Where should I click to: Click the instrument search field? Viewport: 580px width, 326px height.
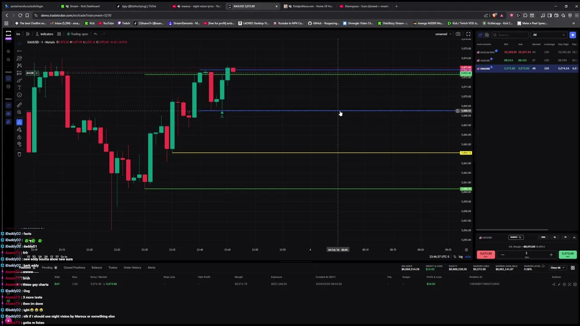point(510,35)
